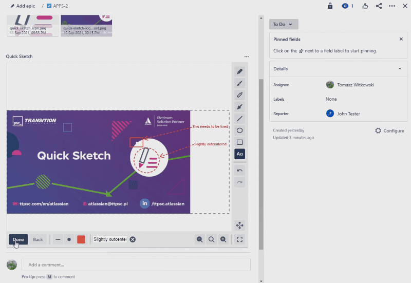Open Configure settings
The height and width of the screenshot is (283, 411).
(389, 130)
